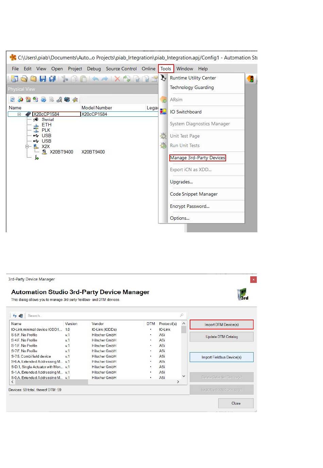This screenshot has height=468, width=323.
Task: Click the PLK interface icon
Action: (36, 130)
